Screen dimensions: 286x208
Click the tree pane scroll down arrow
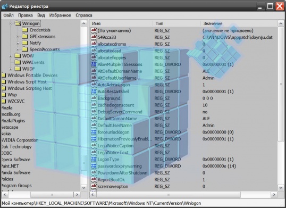point(83,188)
